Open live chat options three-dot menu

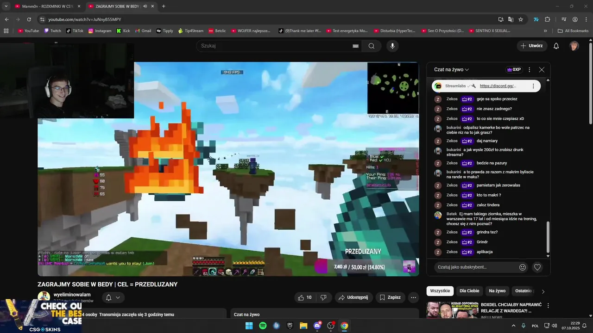coord(530,70)
